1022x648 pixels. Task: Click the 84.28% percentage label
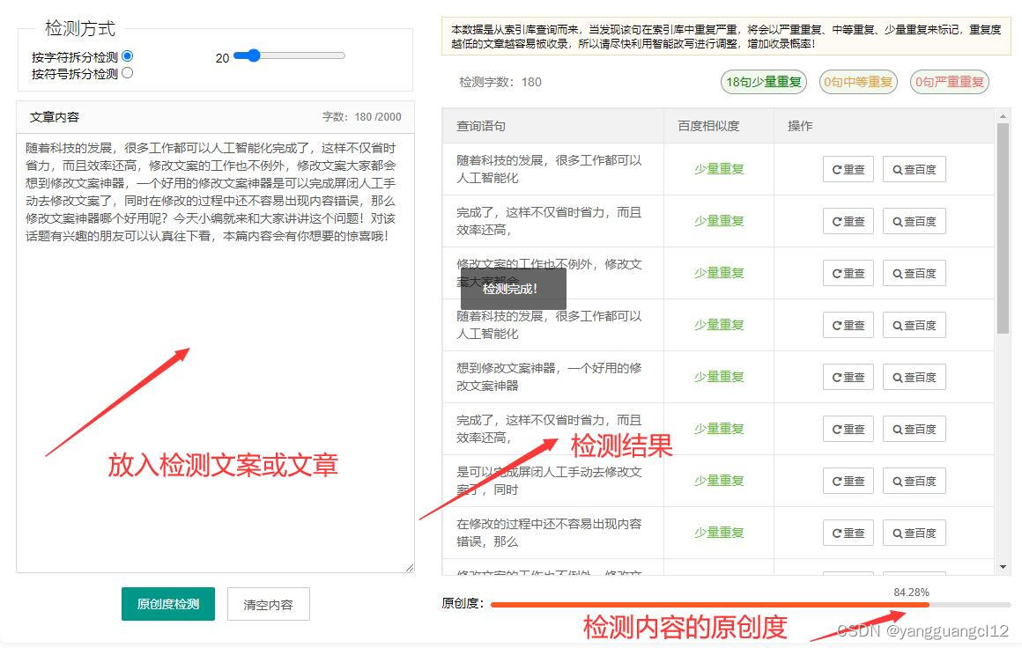[911, 592]
